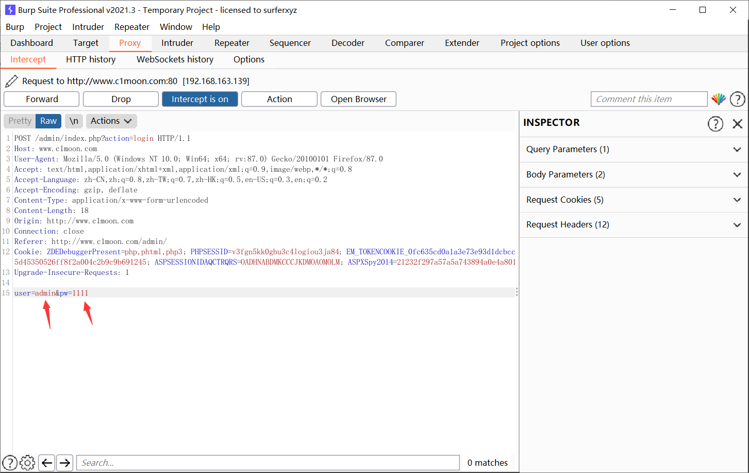Switch to Raw view
The image size is (749, 473).
pyautogui.click(x=48, y=121)
